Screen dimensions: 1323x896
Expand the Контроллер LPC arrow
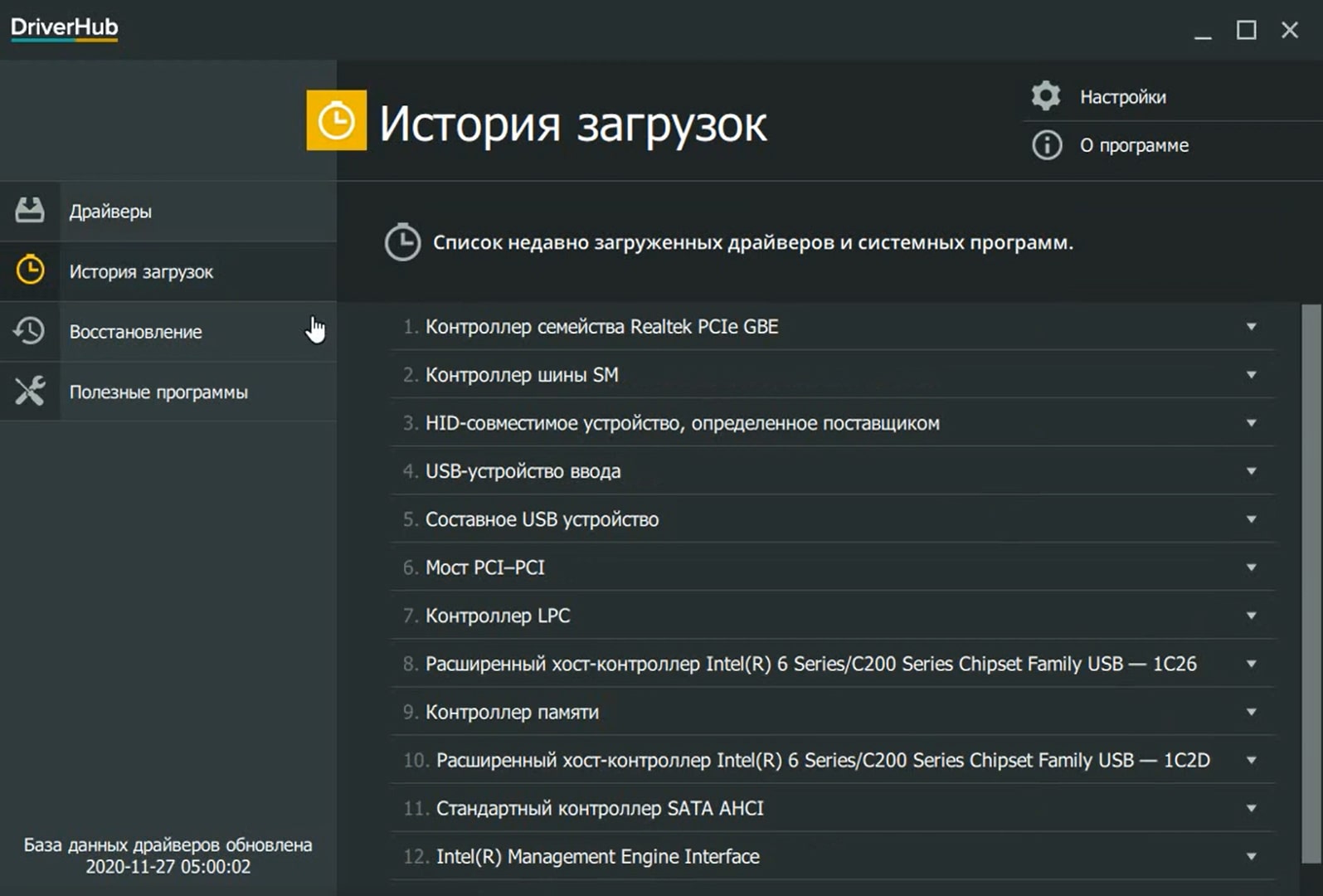click(1251, 616)
